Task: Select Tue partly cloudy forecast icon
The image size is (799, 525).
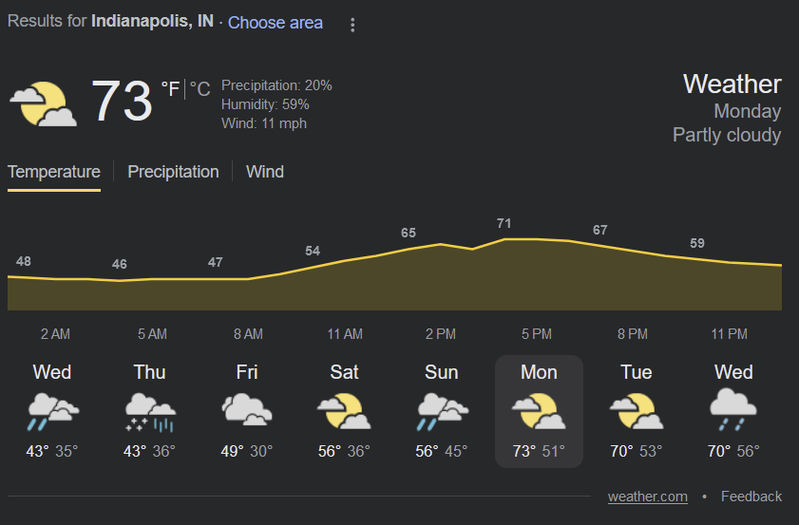Action: (637, 411)
